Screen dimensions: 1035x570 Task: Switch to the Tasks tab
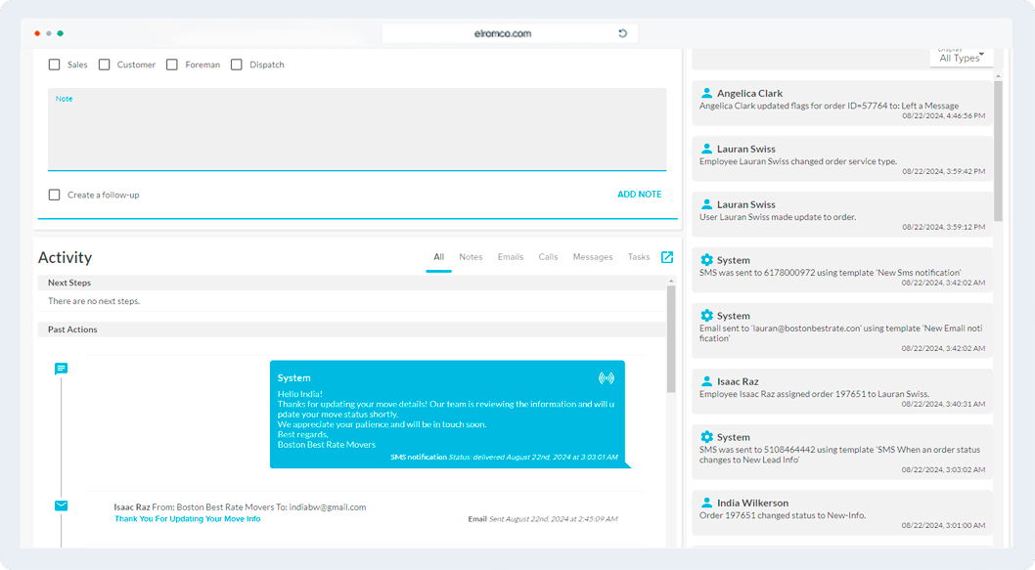[x=639, y=257]
